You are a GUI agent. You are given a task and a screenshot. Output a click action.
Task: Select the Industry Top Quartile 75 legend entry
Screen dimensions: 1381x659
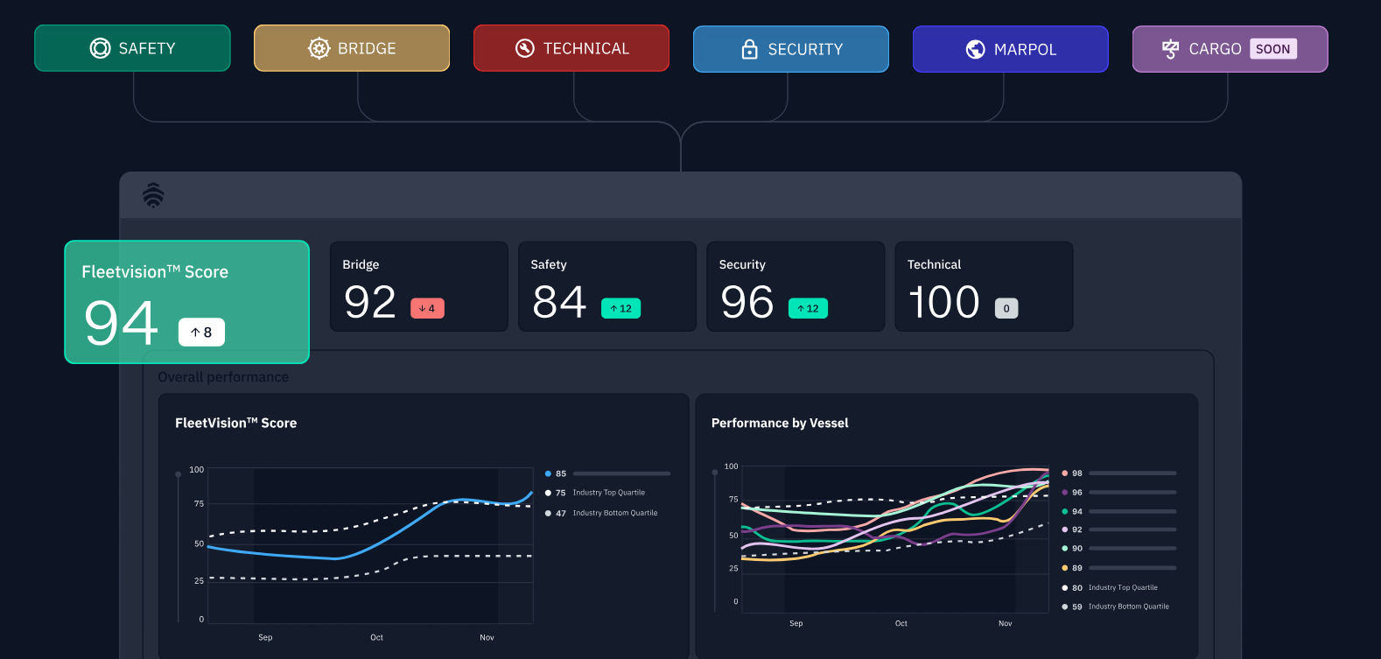coord(595,493)
